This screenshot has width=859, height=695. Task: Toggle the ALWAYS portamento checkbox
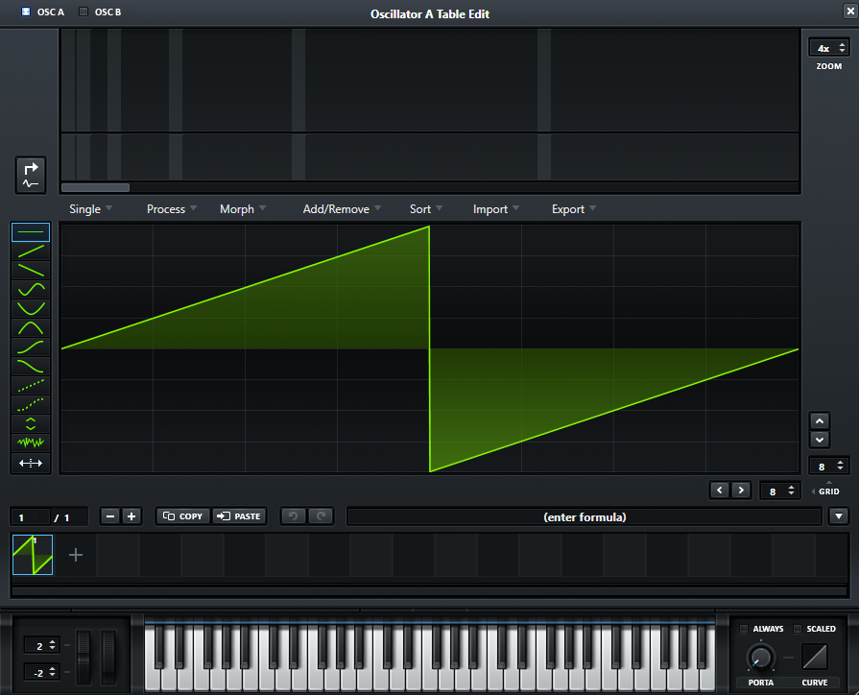click(x=743, y=629)
